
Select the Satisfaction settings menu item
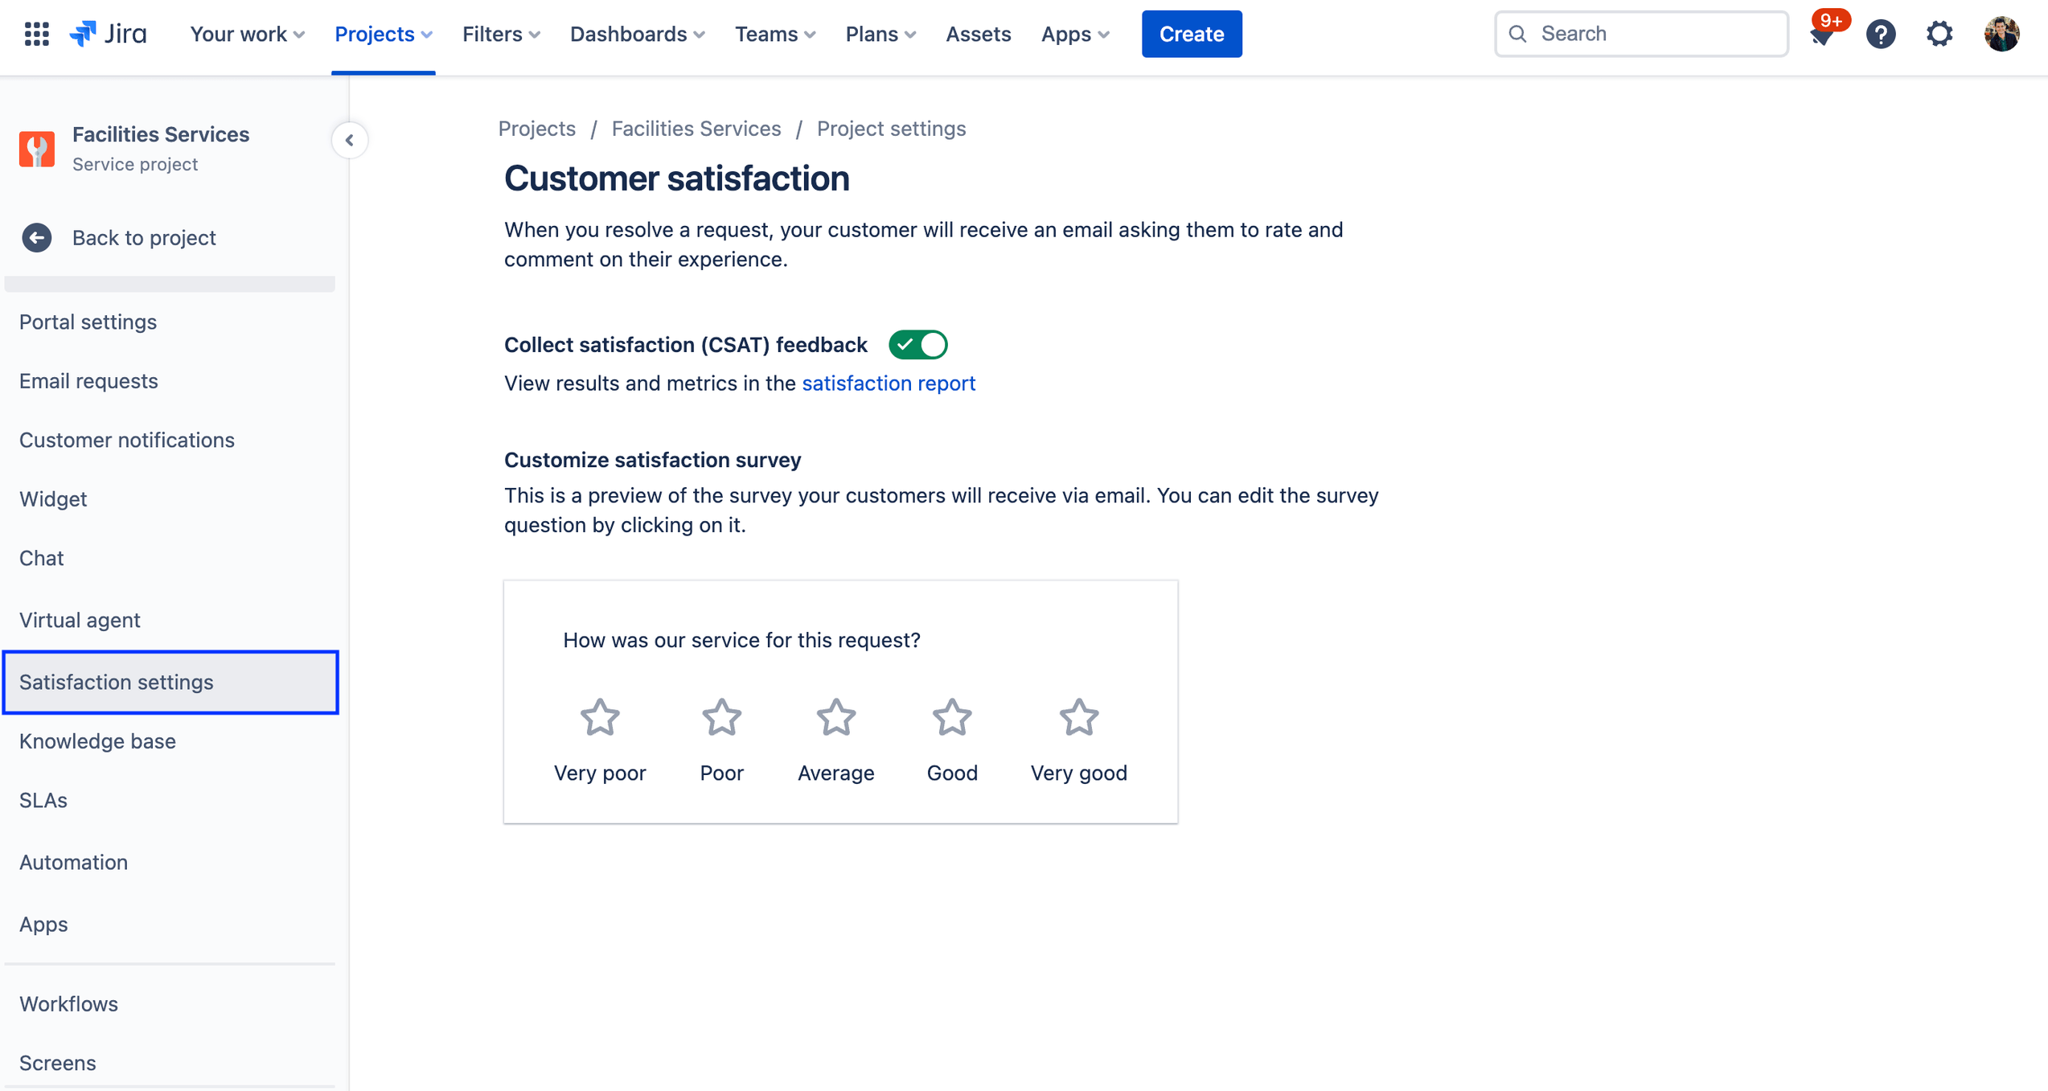click(x=117, y=681)
